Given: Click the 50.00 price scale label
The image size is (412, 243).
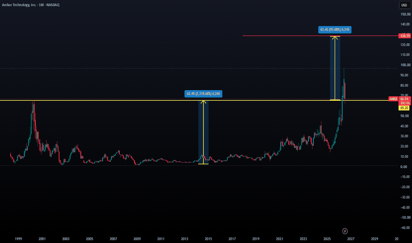Looking at the screenshot, I should point(405,116).
